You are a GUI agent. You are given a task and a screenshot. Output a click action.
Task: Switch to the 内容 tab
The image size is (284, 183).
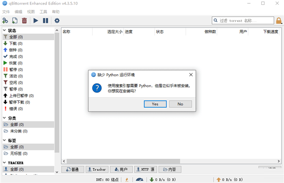coord(170,169)
